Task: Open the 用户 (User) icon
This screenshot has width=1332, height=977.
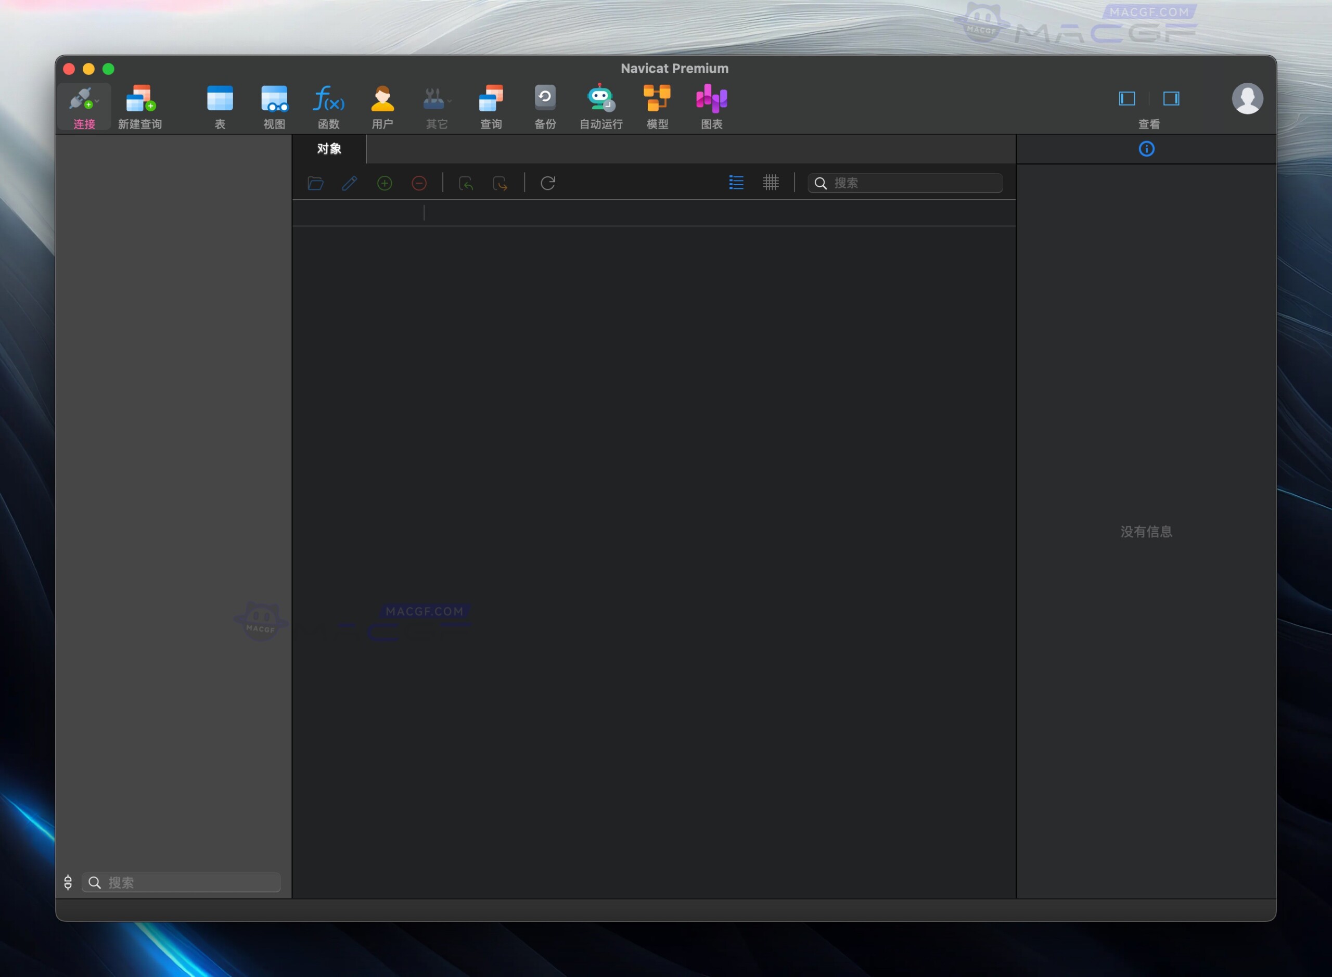Action: pyautogui.click(x=382, y=99)
